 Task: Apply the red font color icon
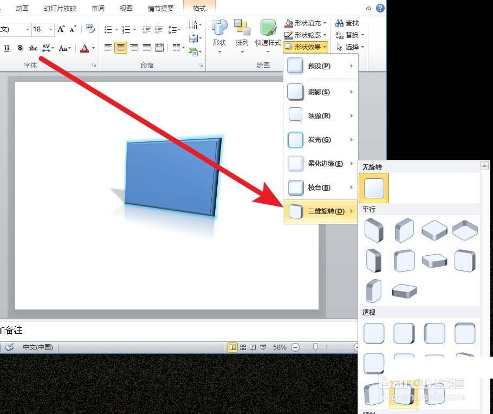tap(85, 48)
